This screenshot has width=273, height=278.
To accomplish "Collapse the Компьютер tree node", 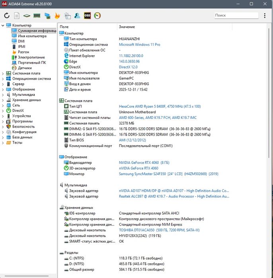I will (3, 25).
